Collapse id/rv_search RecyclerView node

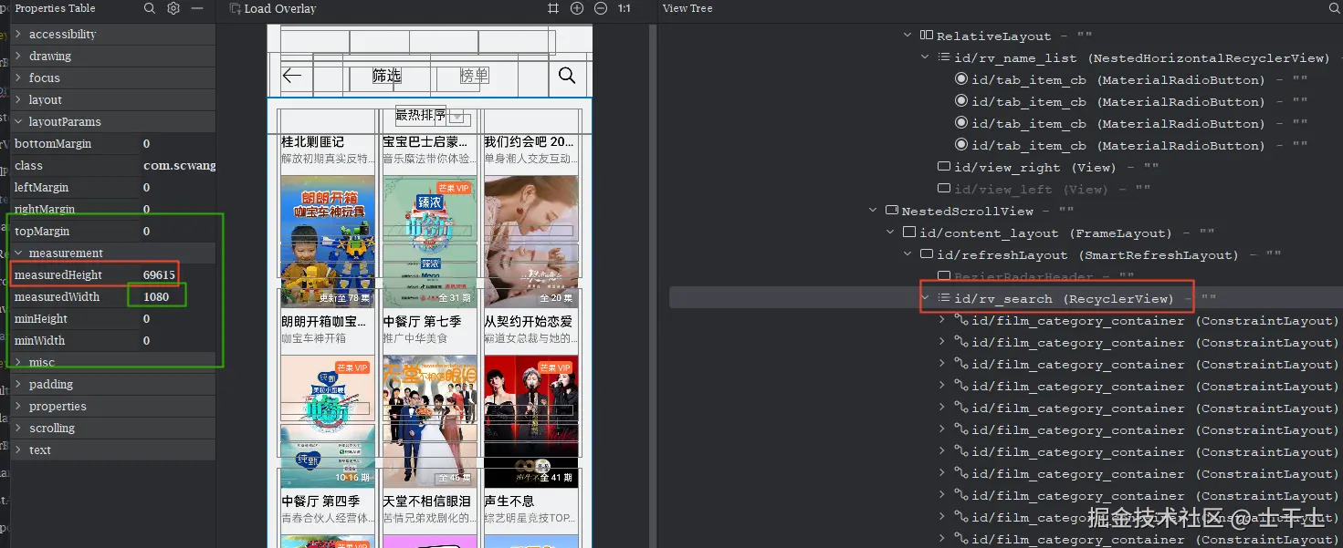[x=926, y=298]
